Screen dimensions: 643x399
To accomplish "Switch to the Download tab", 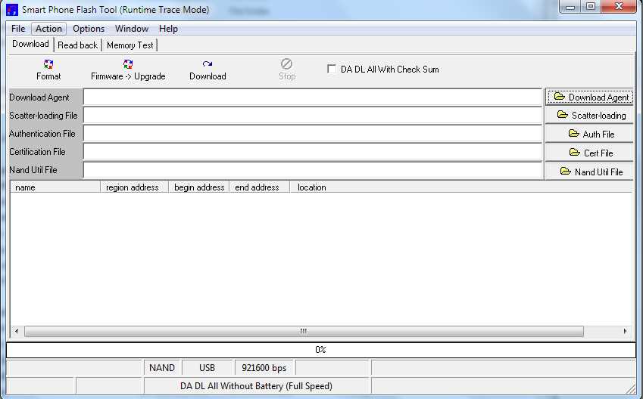I will click(x=31, y=44).
